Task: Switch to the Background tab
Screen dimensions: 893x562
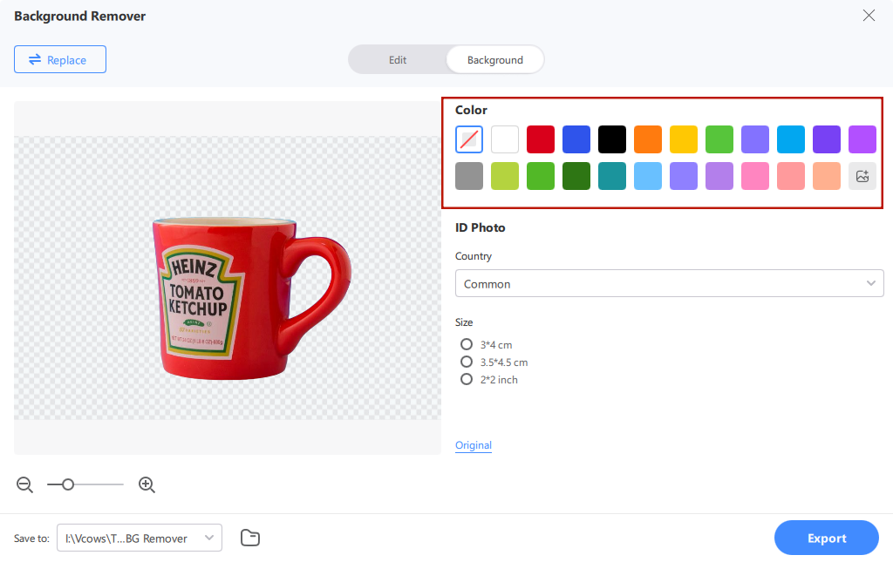Action: tap(495, 60)
